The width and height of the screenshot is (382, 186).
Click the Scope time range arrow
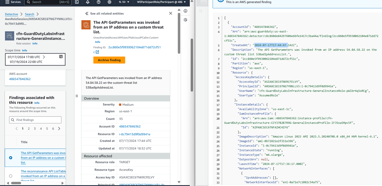(44, 57)
